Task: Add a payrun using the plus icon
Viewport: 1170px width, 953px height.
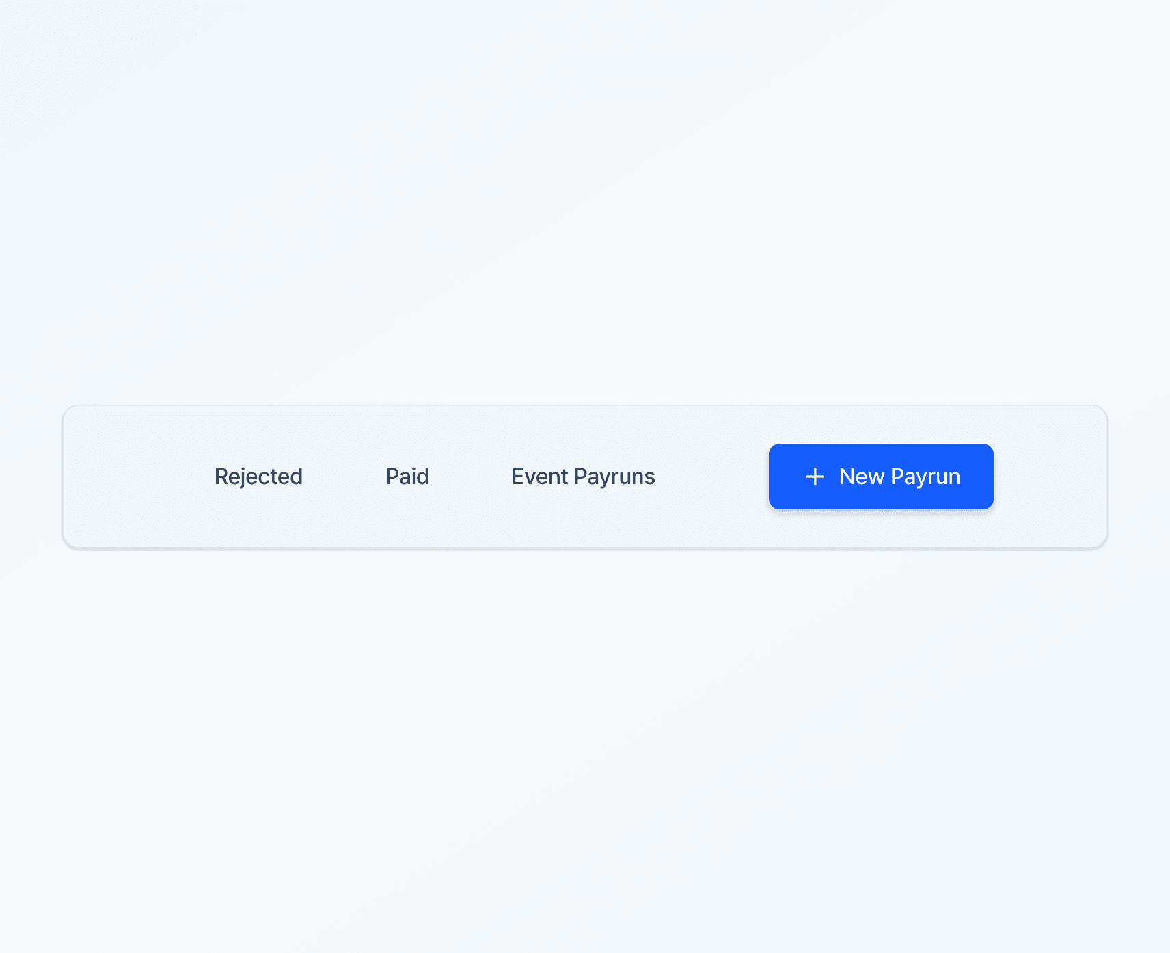Action: 815,476
